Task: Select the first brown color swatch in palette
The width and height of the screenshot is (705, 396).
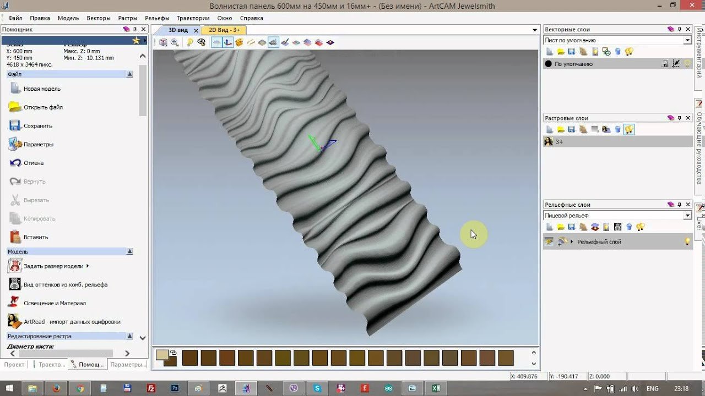Action: click(x=189, y=358)
